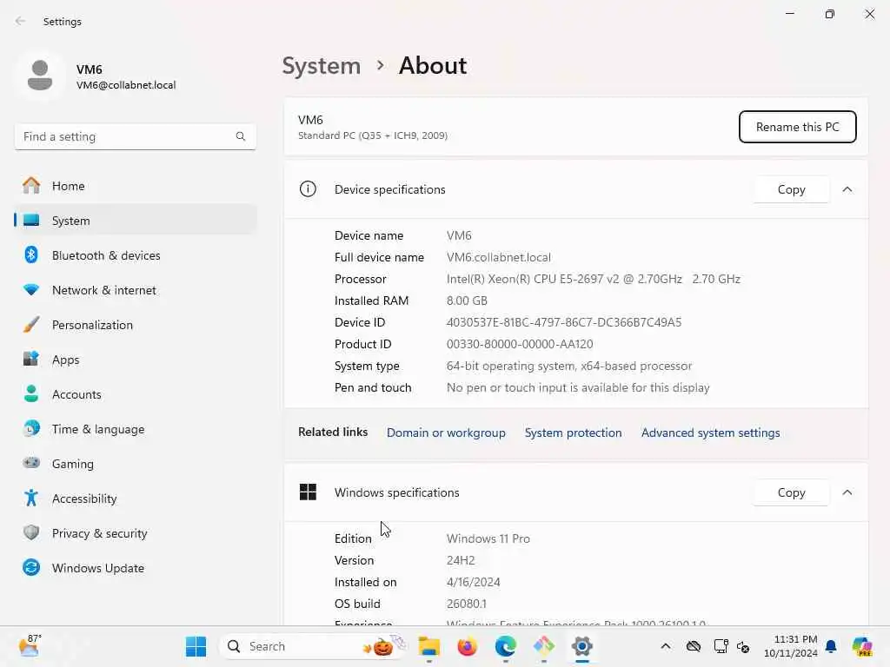Viewport: 890px width, 667px height.
Task: Click the network display icon in system tray
Action: click(721, 646)
